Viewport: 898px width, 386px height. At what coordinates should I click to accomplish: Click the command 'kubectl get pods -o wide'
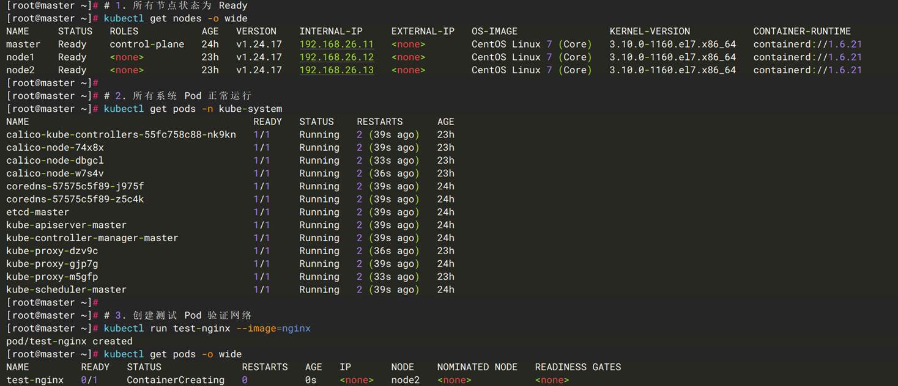coord(173,354)
